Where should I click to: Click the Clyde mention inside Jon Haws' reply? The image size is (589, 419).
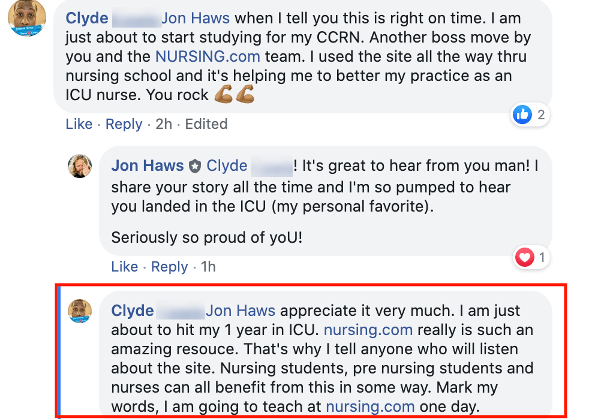(x=227, y=165)
